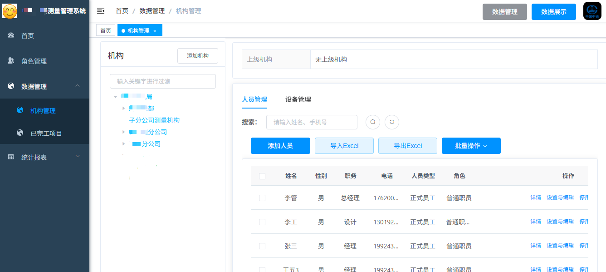Open 设置与编辑 for 李管
This screenshot has width=606, height=272.
point(560,198)
